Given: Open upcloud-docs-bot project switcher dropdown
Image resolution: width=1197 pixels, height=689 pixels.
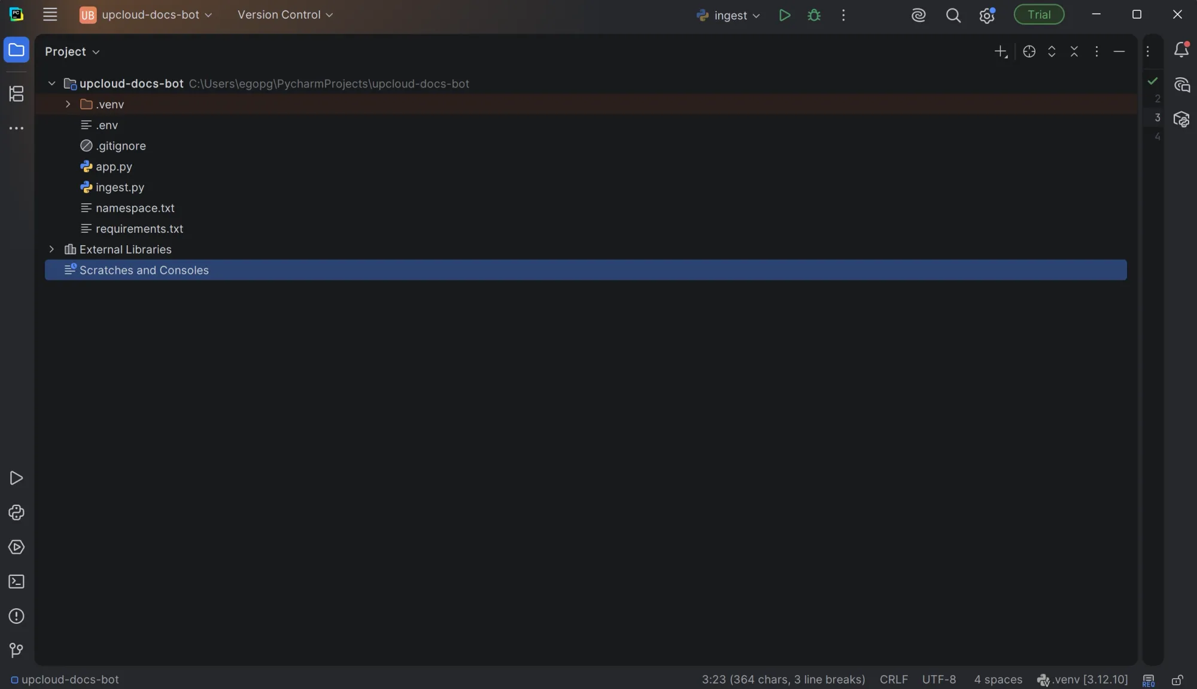Looking at the screenshot, I should (x=146, y=15).
